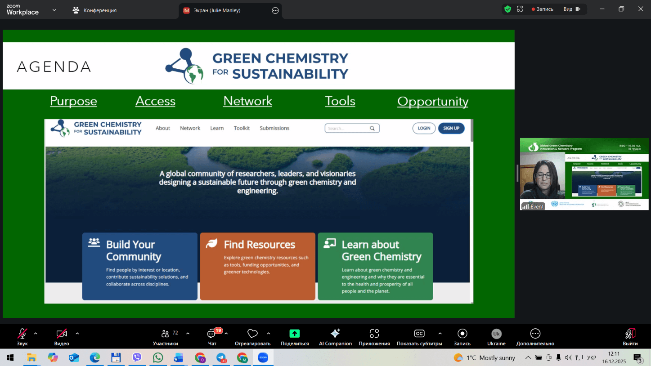Switch to the Конференция tab

[x=95, y=10]
